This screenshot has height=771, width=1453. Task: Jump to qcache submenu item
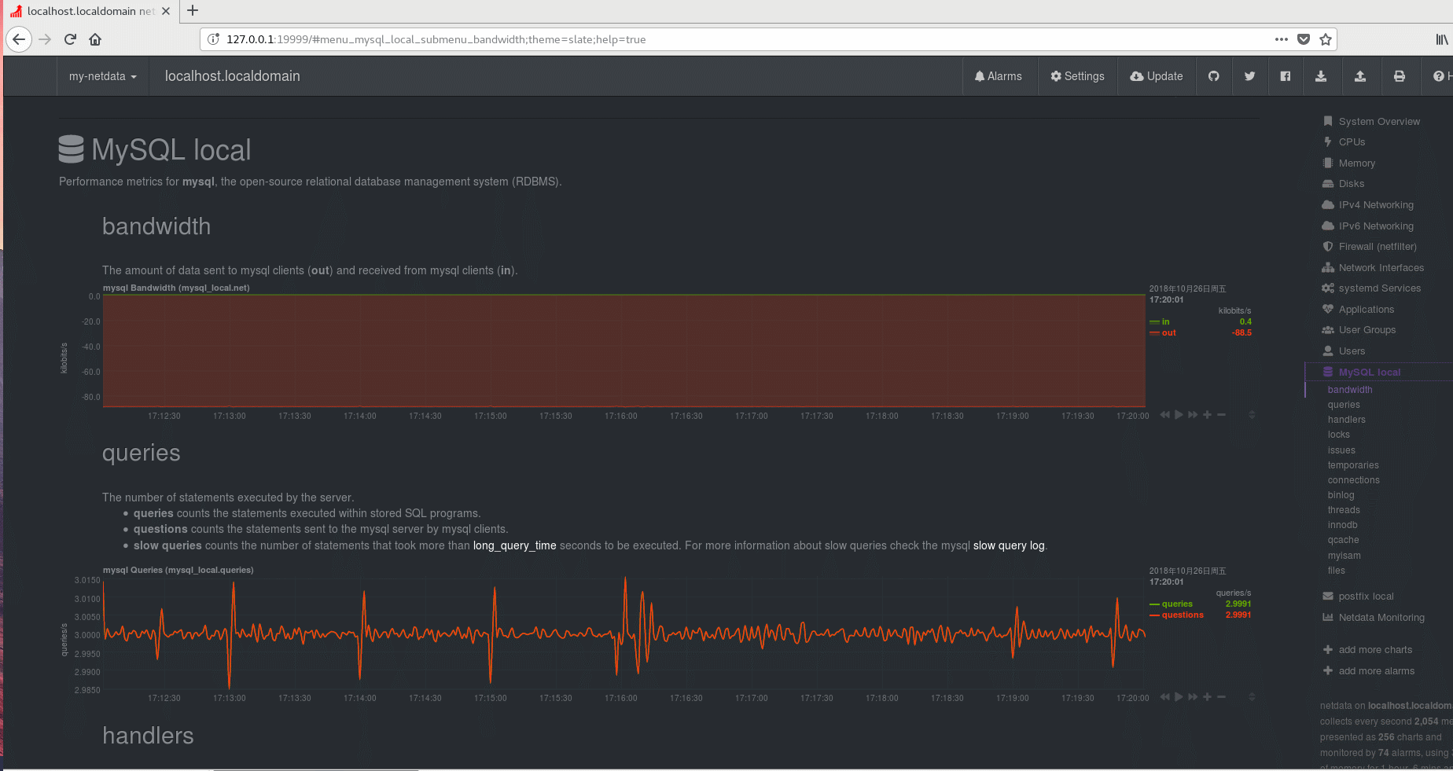pos(1343,540)
